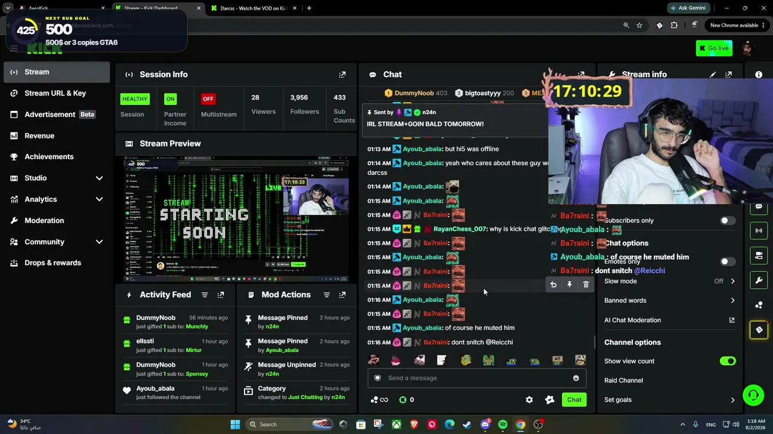The height and width of the screenshot is (434, 773).
Task: Show hidden system tray icons
Action: pos(682,424)
